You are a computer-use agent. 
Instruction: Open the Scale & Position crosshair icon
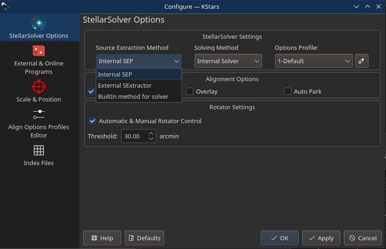[39, 87]
